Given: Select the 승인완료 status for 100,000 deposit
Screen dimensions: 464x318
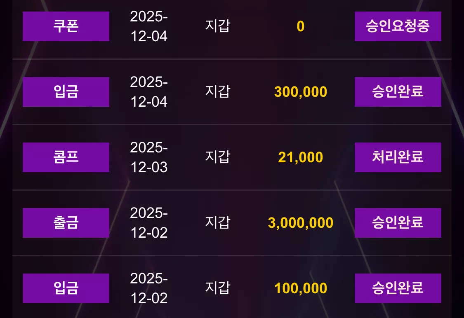Looking at the screenshot, I should [398, 288].
